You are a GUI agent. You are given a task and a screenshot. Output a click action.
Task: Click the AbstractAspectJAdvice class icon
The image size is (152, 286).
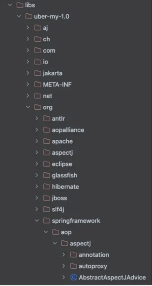73,277
